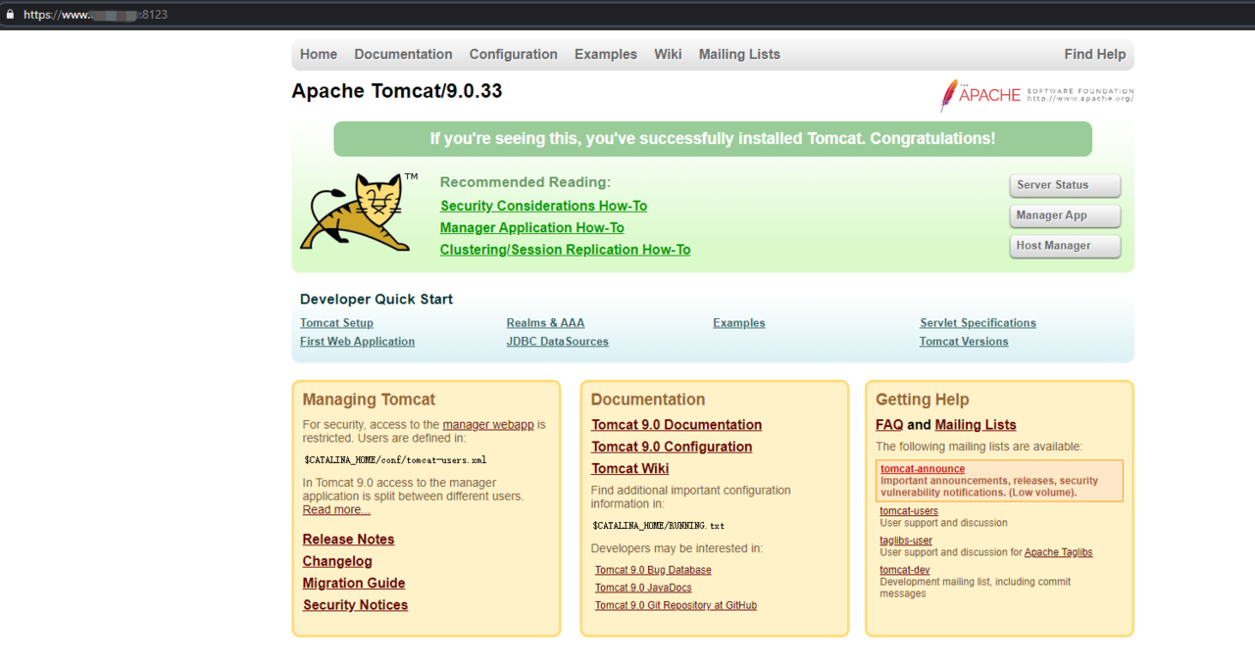Open Security Considerations How-To link

tap(543, 206)
